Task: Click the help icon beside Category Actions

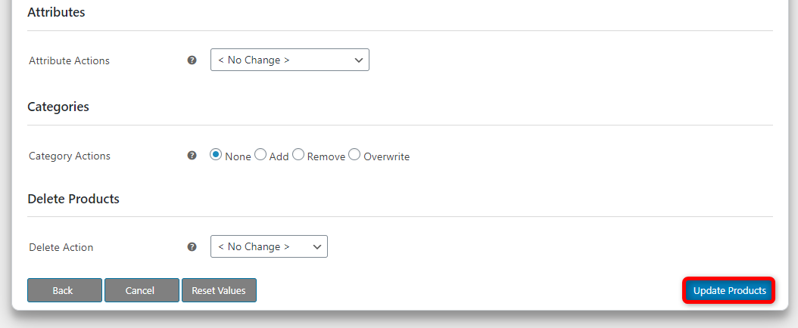Action: tap(192, 156)
